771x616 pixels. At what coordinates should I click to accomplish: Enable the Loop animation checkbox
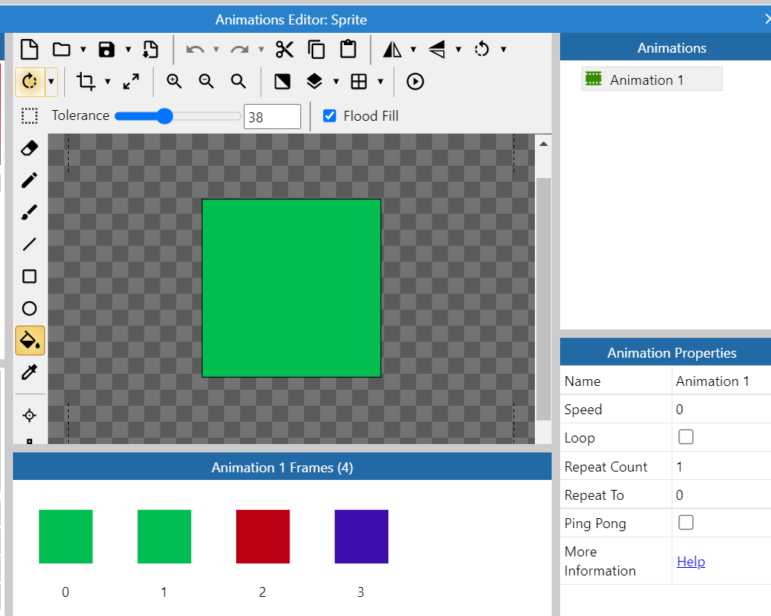(x=685, y=436)
